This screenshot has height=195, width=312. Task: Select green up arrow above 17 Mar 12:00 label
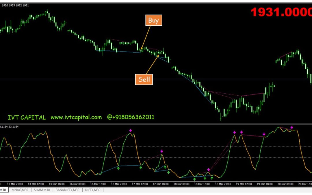click(141, 168)
